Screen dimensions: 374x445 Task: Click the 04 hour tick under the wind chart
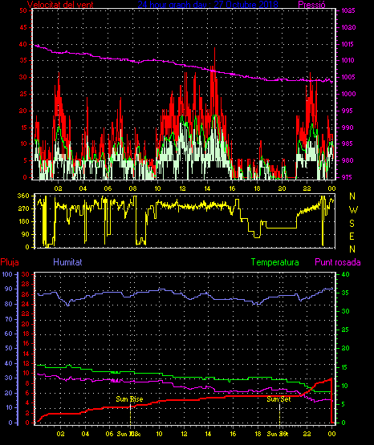coord(83,188)
